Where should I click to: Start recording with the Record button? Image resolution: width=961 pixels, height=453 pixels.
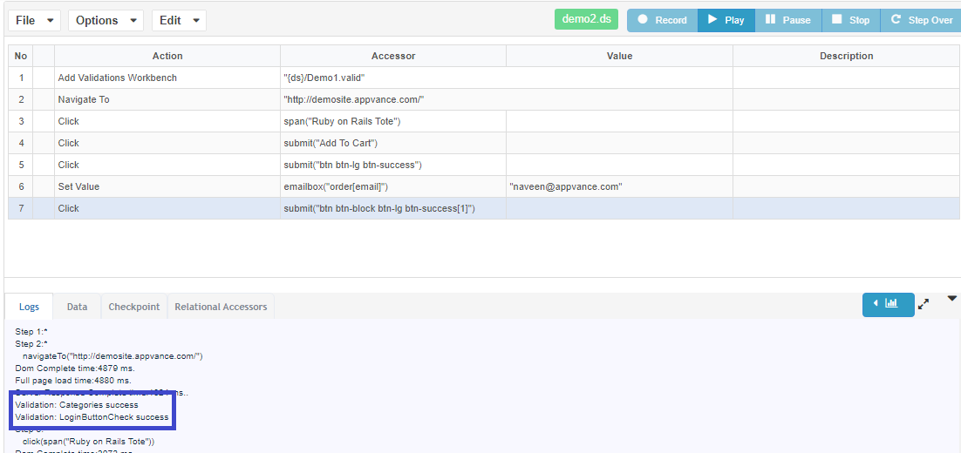click(x=663, y=20)
